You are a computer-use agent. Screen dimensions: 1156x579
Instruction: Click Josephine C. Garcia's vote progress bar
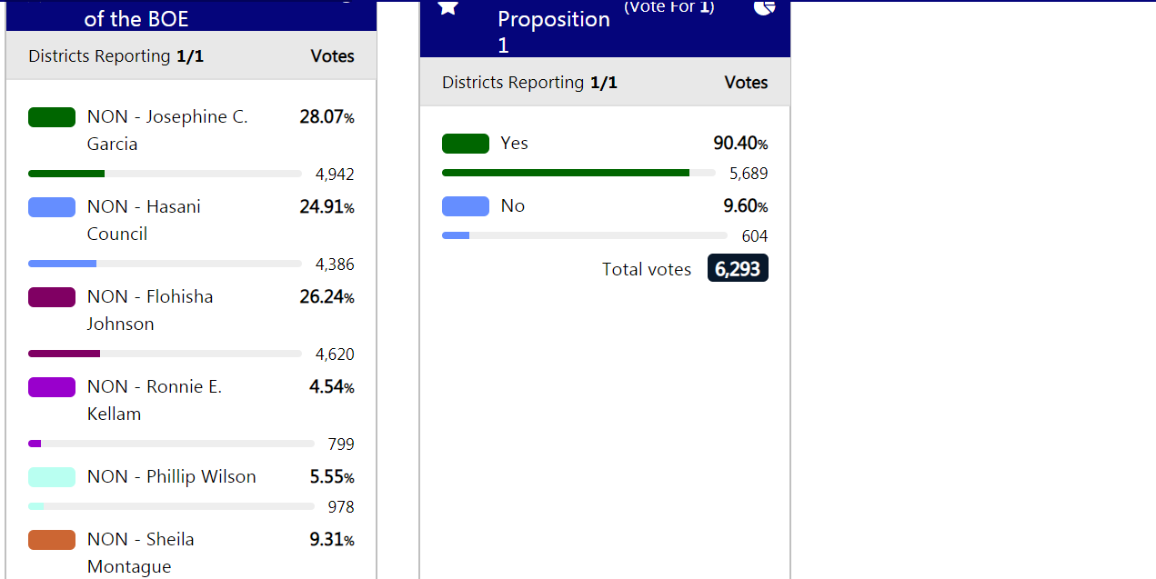pyautogui.click(x=165, y=174)
